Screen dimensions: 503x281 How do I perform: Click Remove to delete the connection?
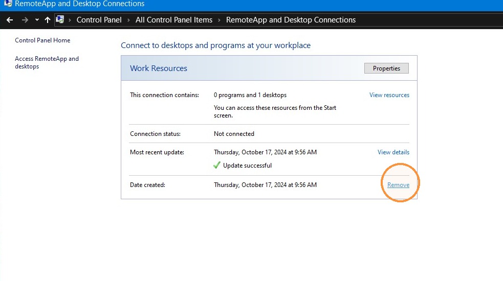click(398, 185)
